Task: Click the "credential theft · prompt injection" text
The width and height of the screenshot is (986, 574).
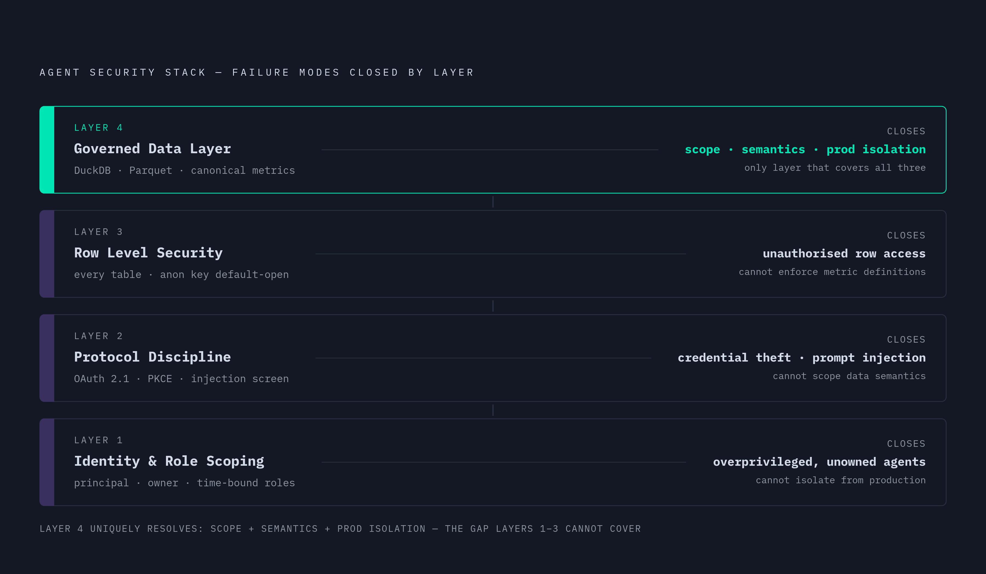Action: click(x=802, y=357)
